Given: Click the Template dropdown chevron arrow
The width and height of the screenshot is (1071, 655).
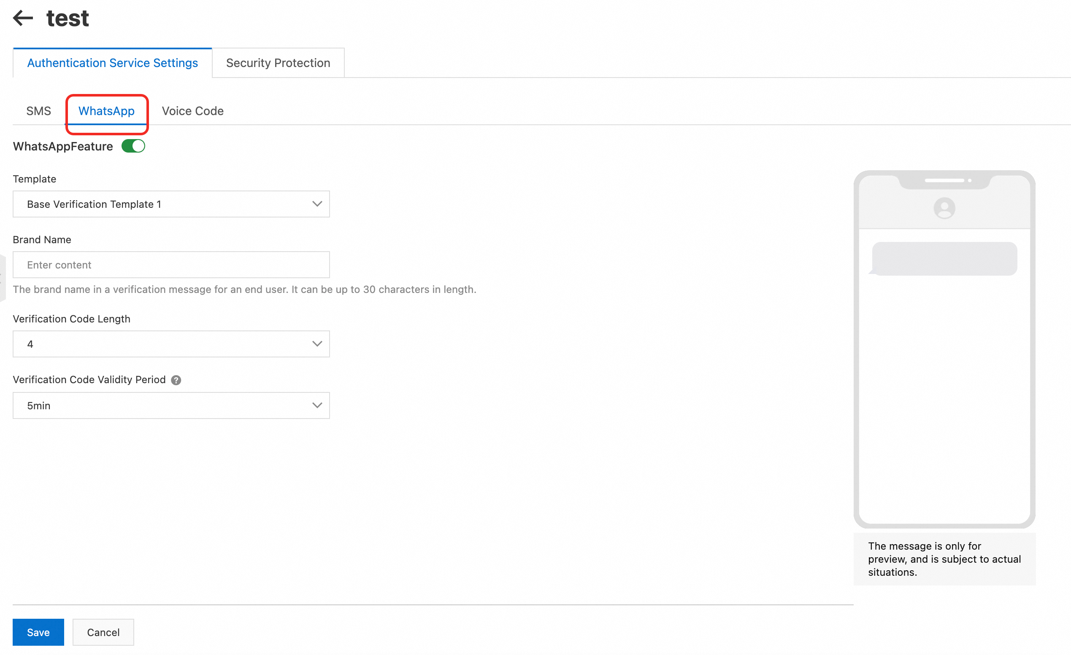Looking at the screenshot, I should [x=317, y=204].
